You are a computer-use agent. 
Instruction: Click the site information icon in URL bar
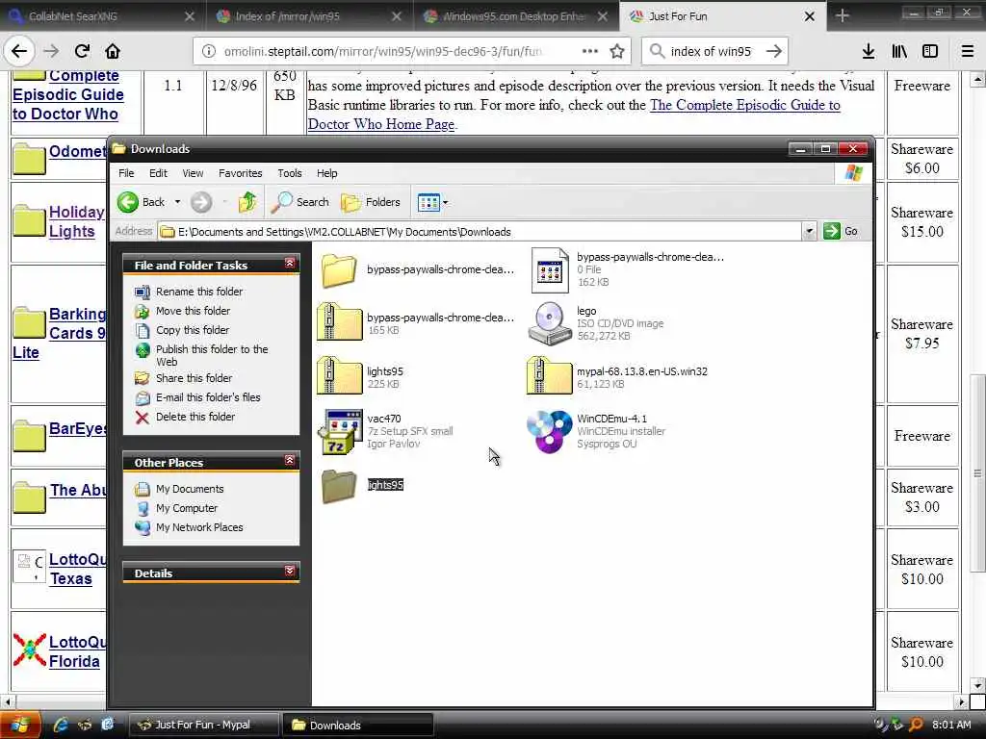pyautogui.click(x=209, y=51)
